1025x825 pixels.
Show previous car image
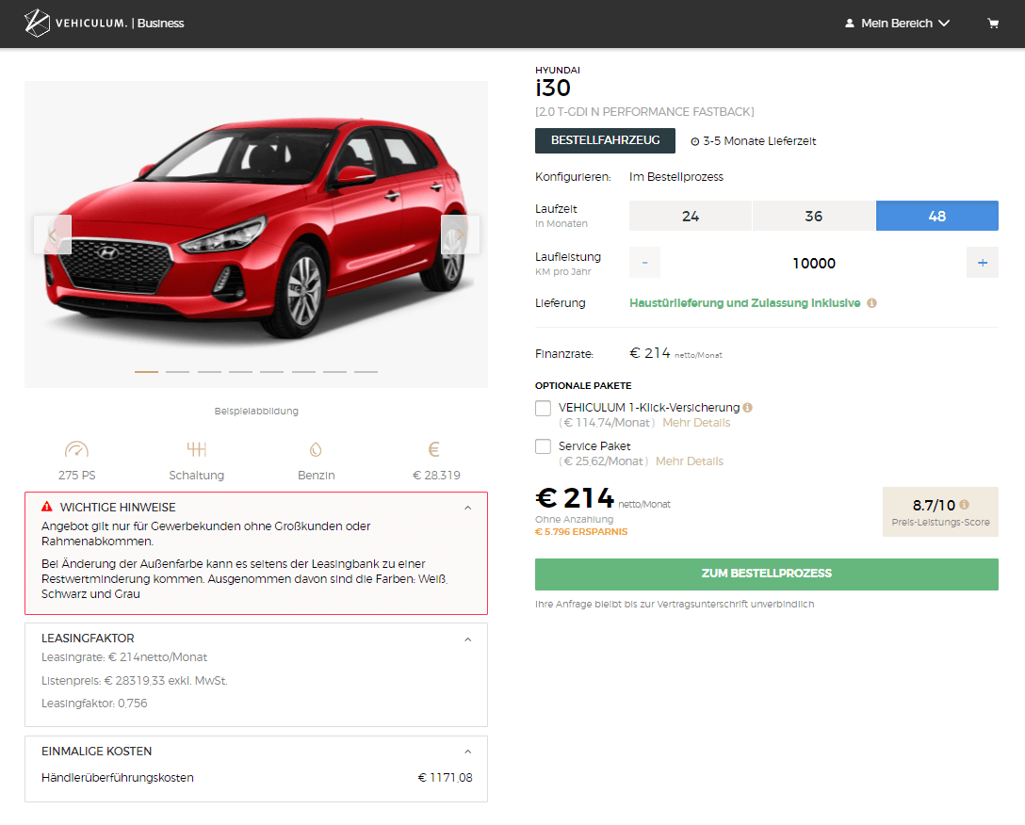(x=53, y=235)
